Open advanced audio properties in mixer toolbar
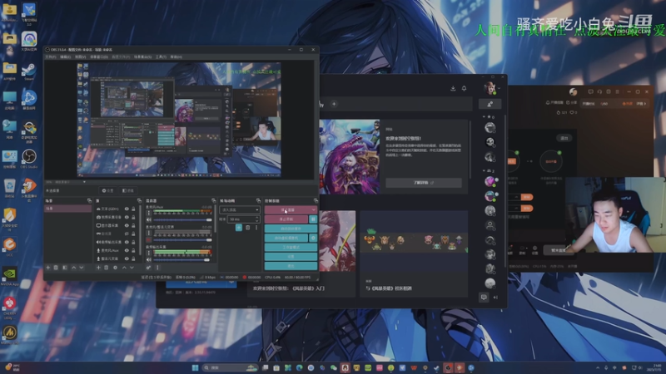Screen dimensions: 666x374 pos(148,268)
